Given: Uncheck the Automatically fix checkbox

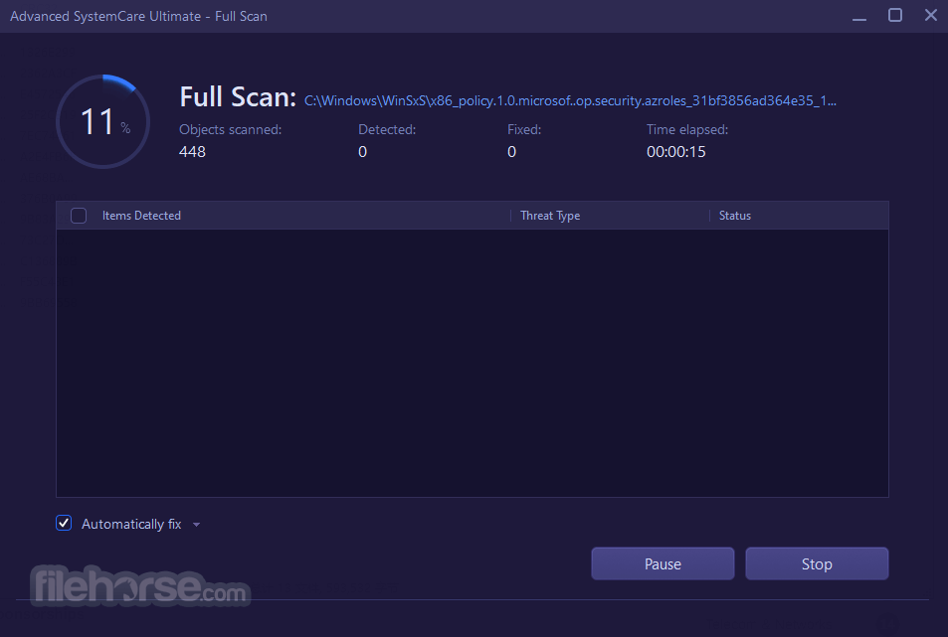Looking at the screenshot, I should tap(64, 523).
